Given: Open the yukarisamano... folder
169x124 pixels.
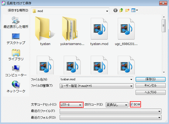Looking at the screenshot, I should click(72, 31).
